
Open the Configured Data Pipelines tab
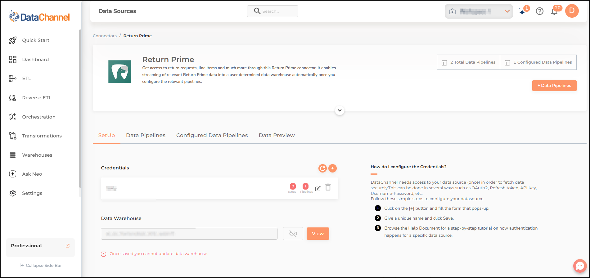click(212, 136)
